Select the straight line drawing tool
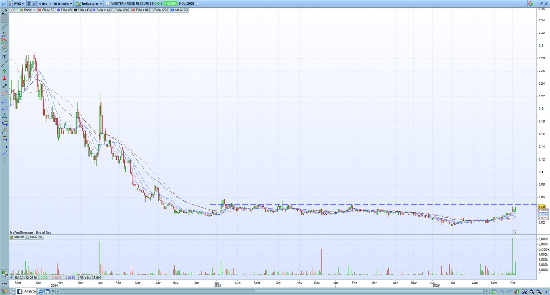 [5, 64]
